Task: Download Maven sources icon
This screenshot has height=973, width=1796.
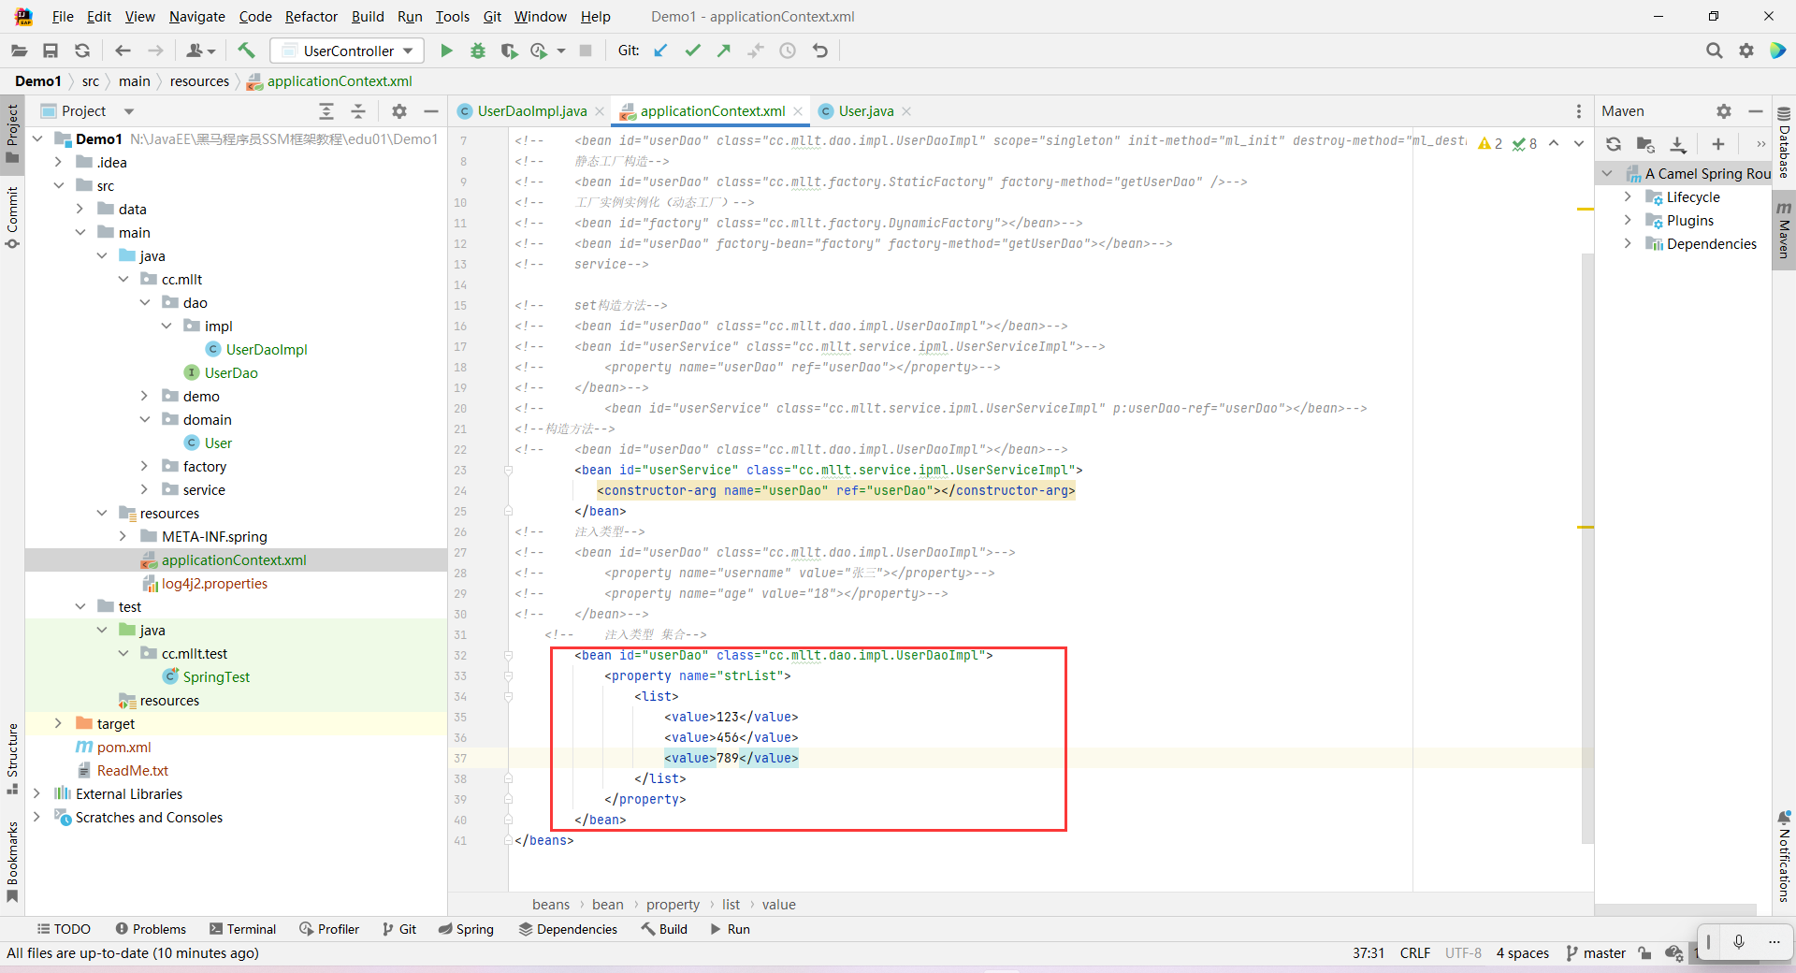Action: click(1678, 144)
